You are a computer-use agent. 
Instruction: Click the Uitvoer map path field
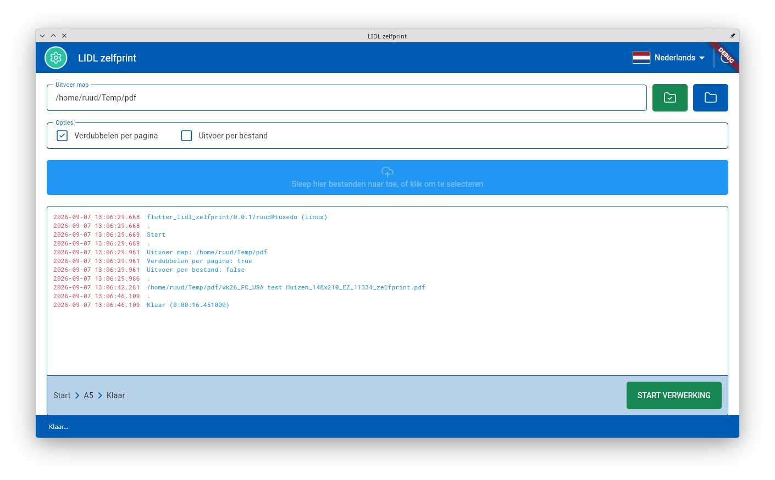point(347,98)
